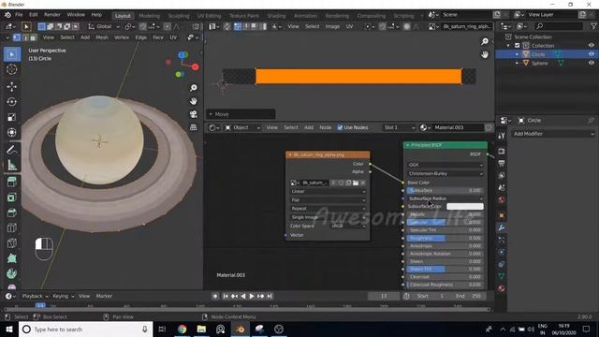This screenshot has height=337, width=599.
Task: Click the viewport zoom magnifier icon
Action: pos(194,88)
